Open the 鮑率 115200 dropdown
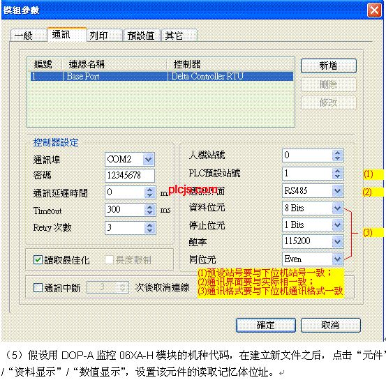The image size is (386, 380). click(x=337, y=241)
